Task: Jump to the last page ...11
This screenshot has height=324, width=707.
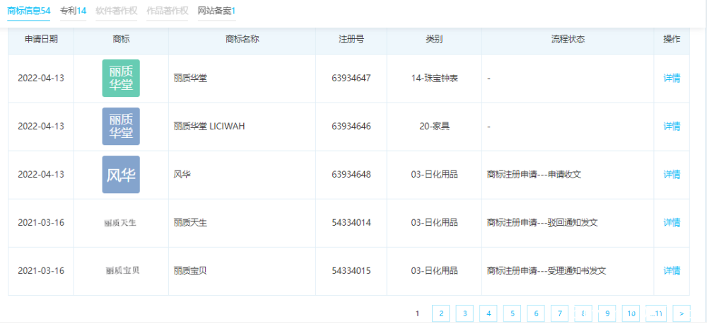Action: point(656,313)
